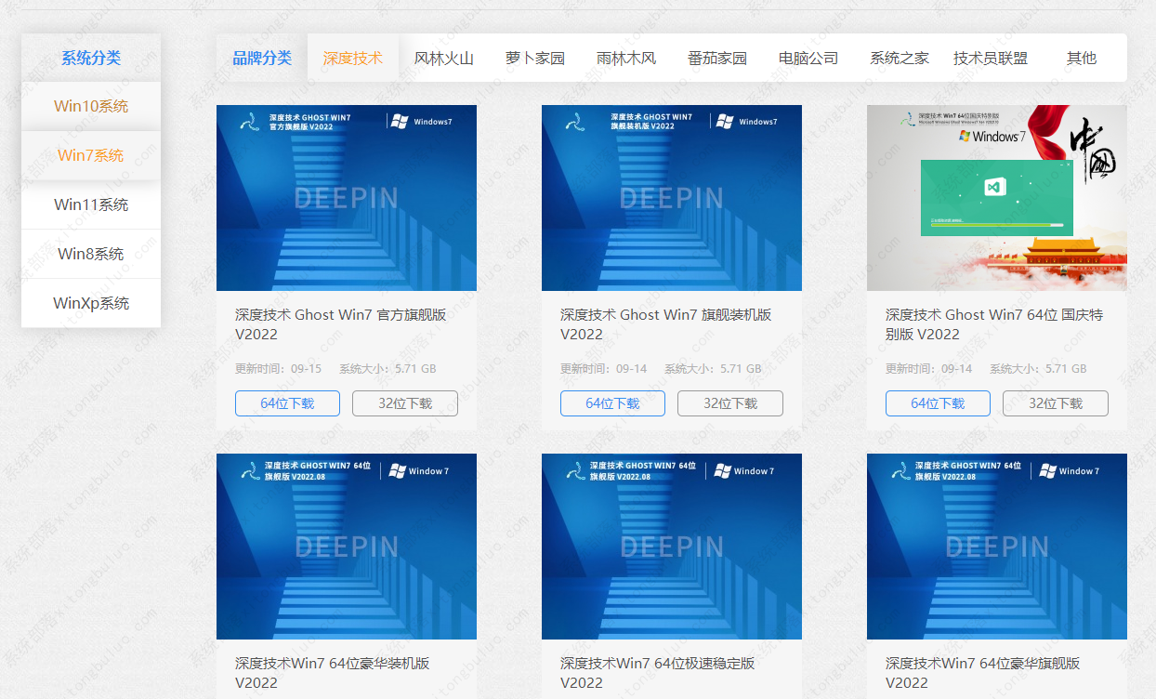Switch to the 其他 category tab
1156x699 pixels.
1081,57
